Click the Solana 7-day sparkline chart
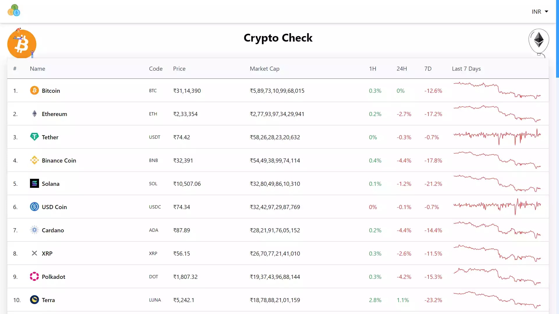The height and width of the screenshot is (314, 559). tap(497, 183)
